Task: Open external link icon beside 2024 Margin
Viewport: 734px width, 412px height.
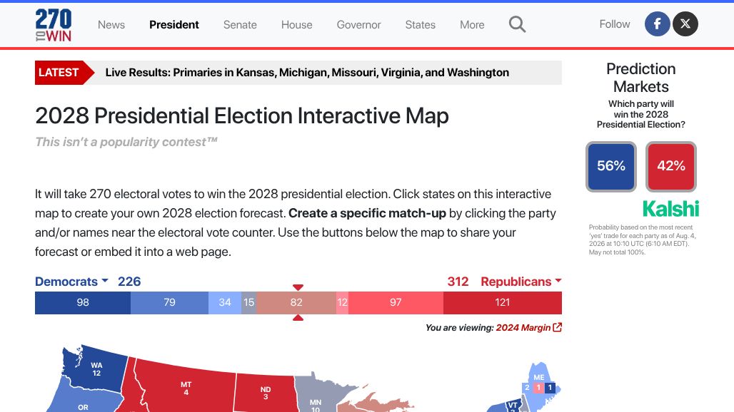Action: (557, 327)
